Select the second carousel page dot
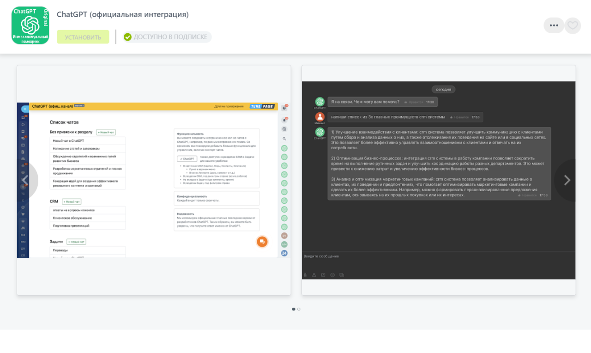This screenshot has height=353, width=591. (299, 309)
